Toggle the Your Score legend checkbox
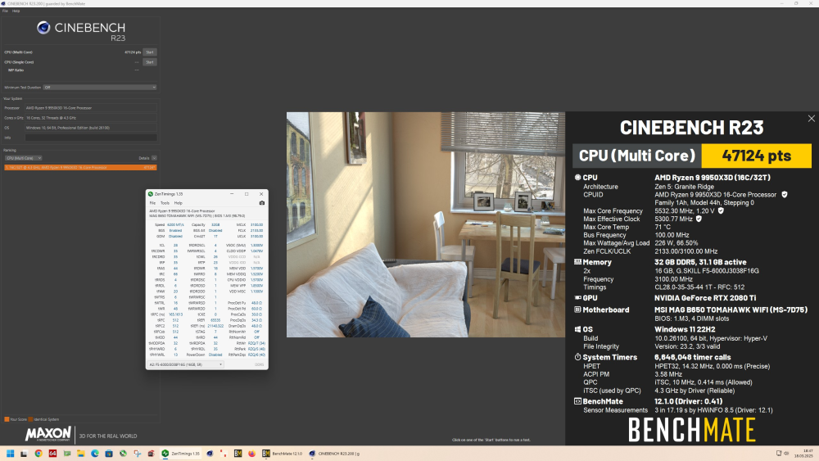Image resolution: width=819 pixels, height=461 pixels. 7,419
